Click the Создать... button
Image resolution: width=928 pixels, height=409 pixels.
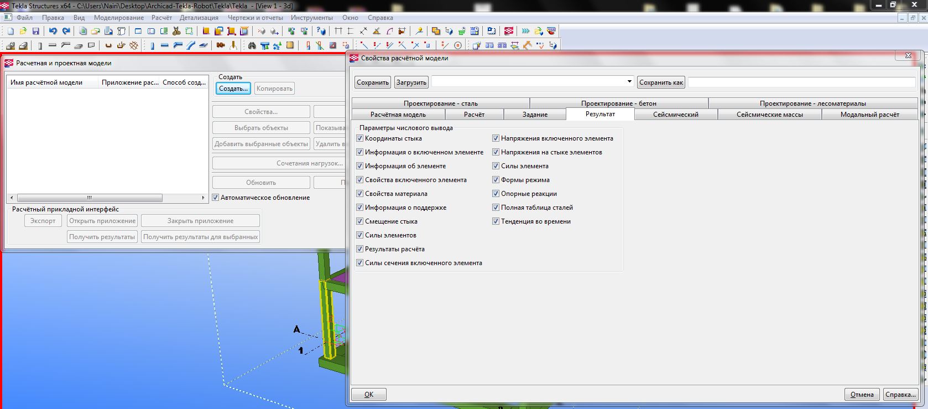click(233, 89)
